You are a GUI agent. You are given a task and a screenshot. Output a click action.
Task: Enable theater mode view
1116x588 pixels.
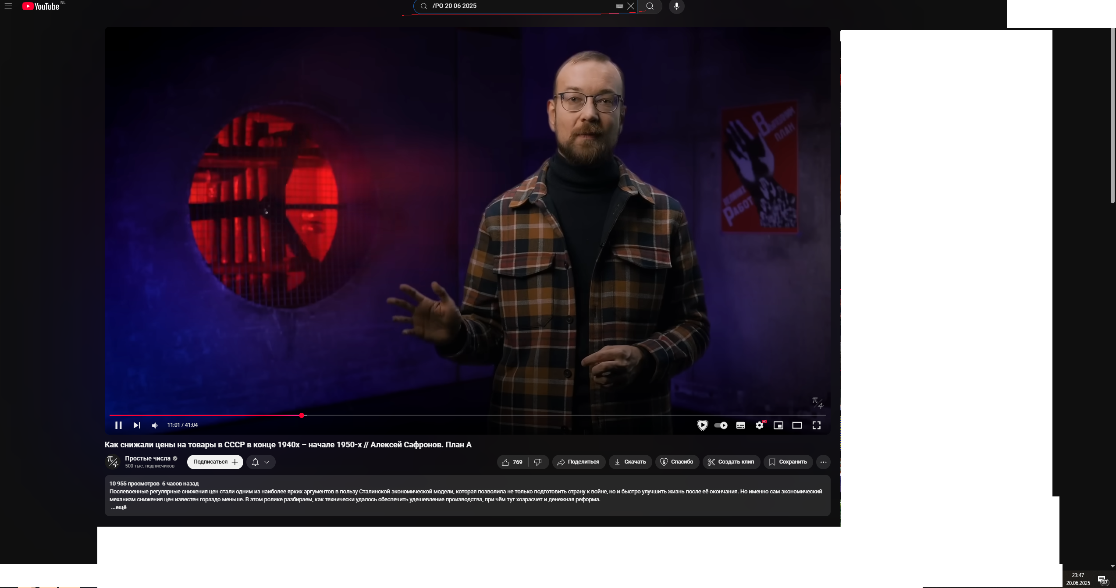point(797,425)
